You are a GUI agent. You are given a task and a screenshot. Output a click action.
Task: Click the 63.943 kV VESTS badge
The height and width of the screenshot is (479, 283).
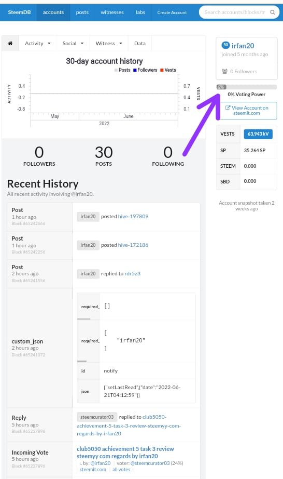click(258, 134)
